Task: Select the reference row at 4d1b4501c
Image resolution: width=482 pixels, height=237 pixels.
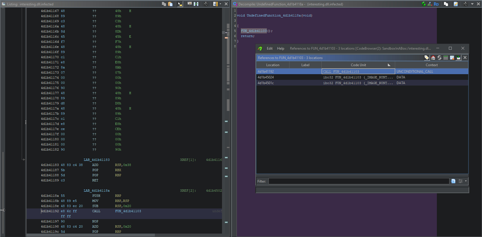Action: pyautogui.click(x=362, y=83)
